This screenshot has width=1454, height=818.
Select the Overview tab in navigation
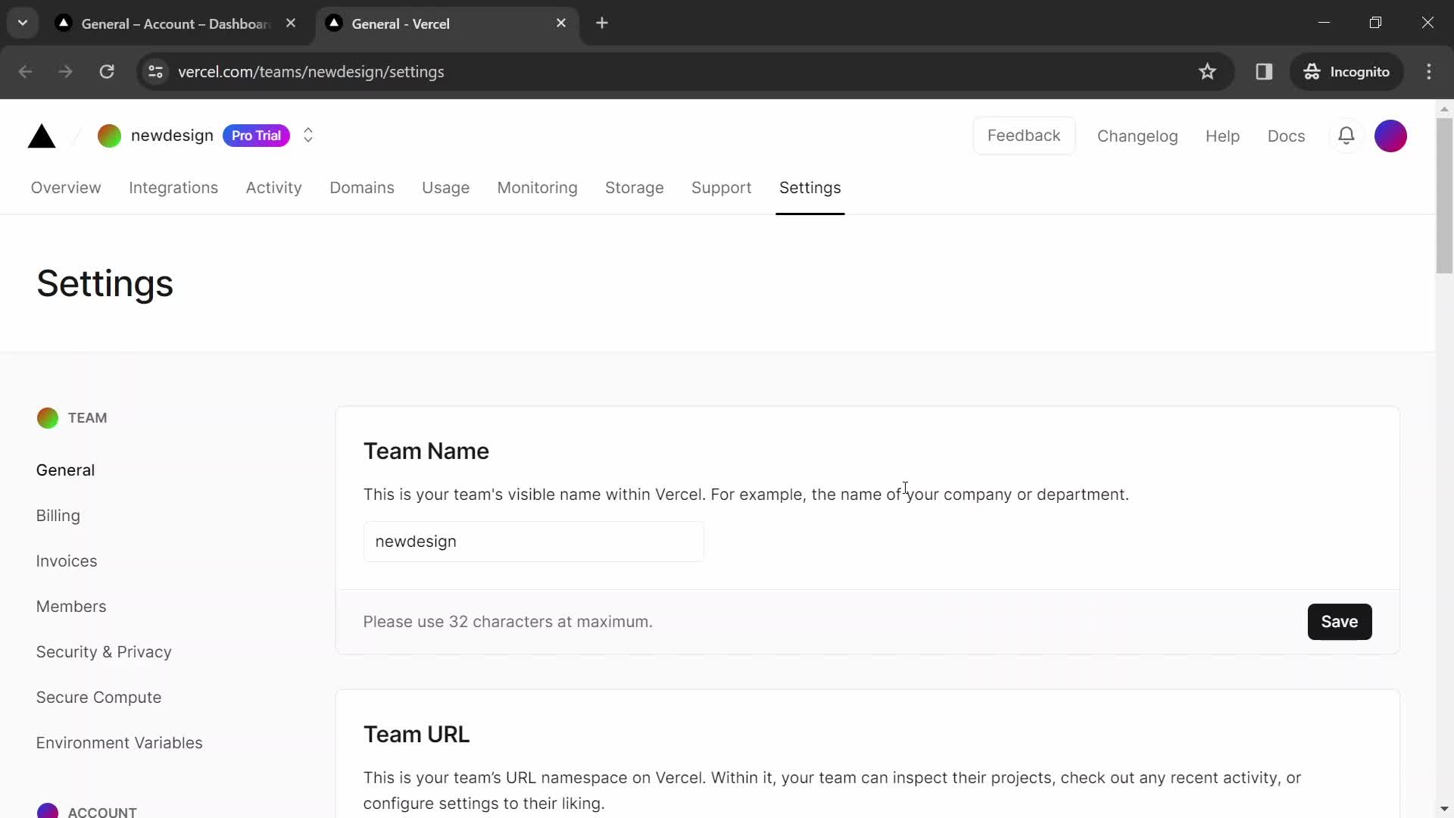click(x=66, y=188)
